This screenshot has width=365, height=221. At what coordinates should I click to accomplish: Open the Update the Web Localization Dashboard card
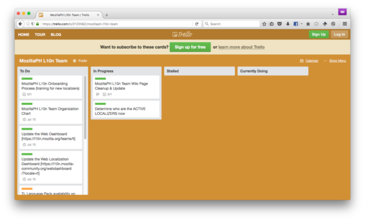[x=50, y=167]
